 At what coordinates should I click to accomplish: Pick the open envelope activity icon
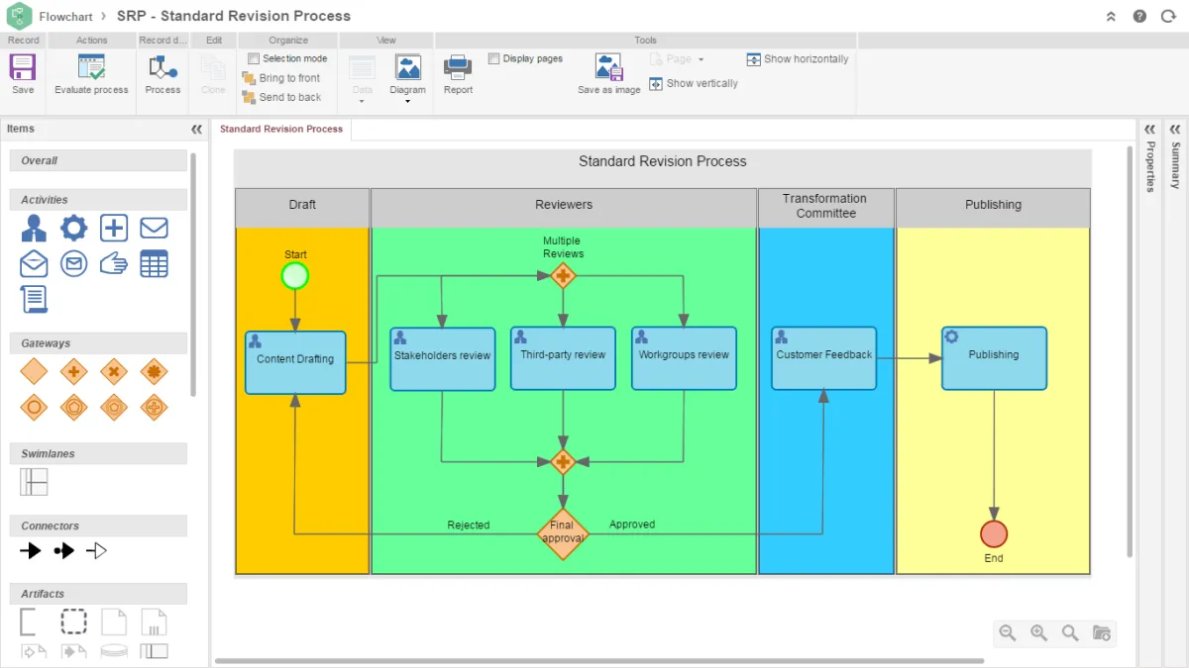(34, 263)
